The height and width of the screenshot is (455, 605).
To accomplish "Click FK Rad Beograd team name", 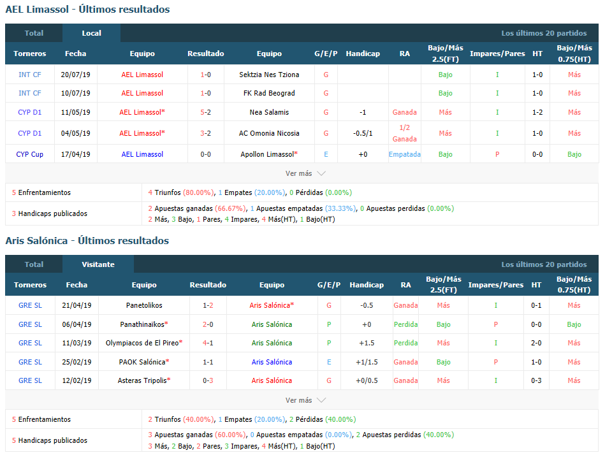I will (269, 93).
